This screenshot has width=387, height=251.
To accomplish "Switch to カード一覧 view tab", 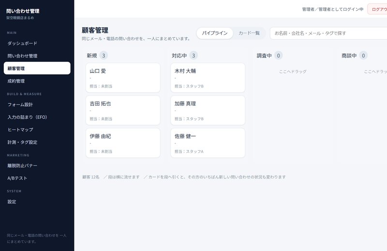I will click(x=249, y=33).
